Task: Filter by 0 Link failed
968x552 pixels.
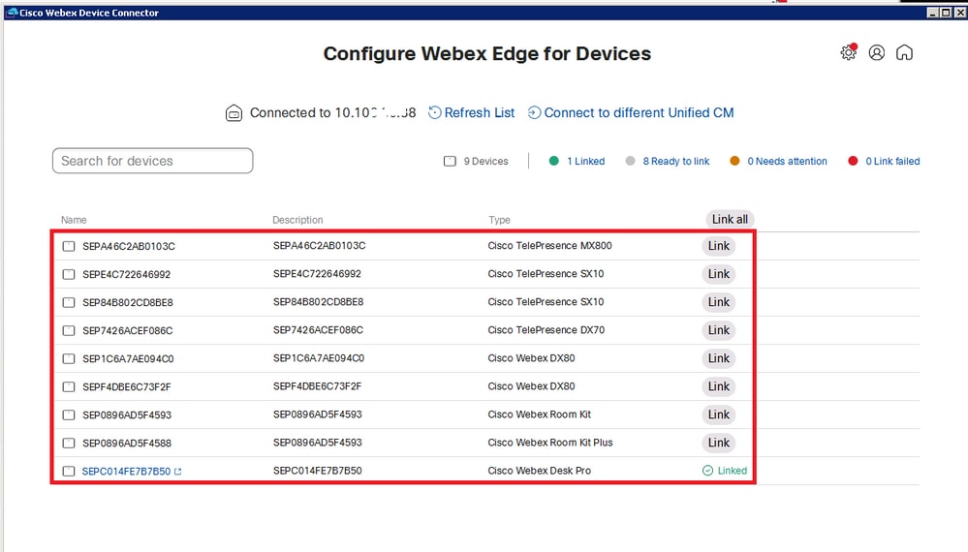Action: tap(892, 161)
